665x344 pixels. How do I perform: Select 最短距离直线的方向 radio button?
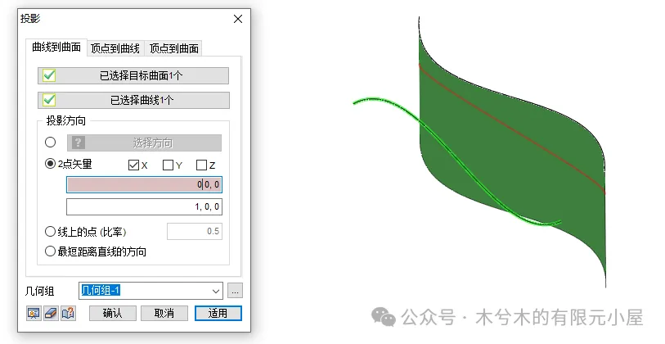pyautogui.click(x=51, y=251)
